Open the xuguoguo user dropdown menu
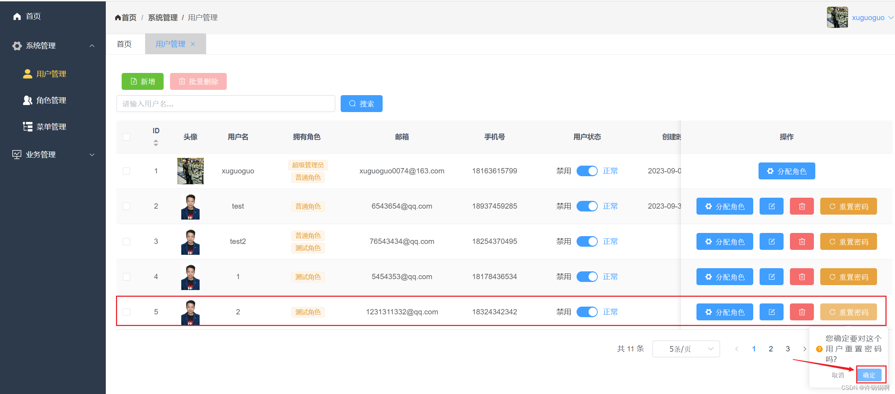 click(x=872, y=18)
